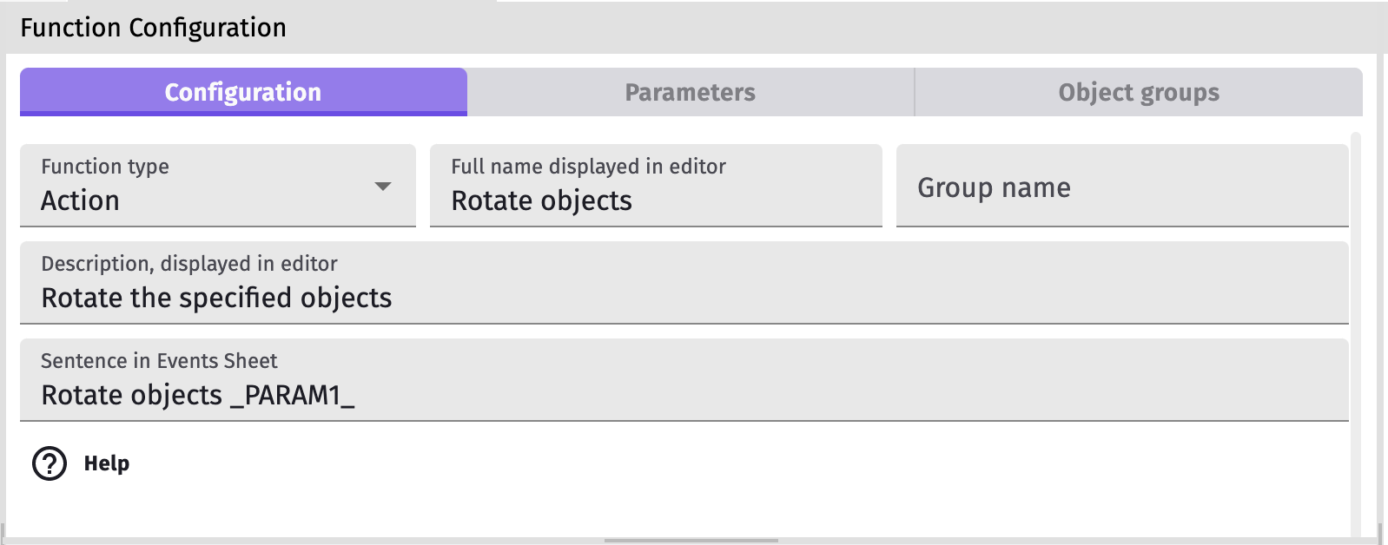Open the Object groups tab
This screenshot has height=545, width=1388.
click(1138, 92)
